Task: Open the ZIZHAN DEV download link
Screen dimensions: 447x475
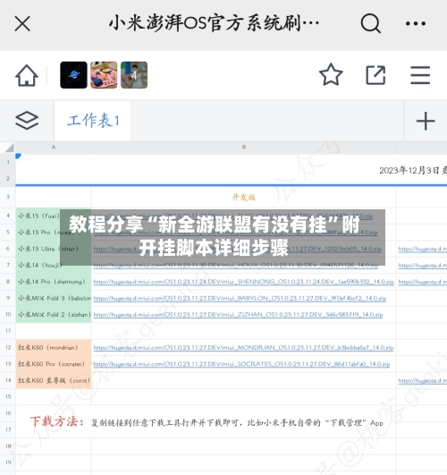Action: click(238, 315)
